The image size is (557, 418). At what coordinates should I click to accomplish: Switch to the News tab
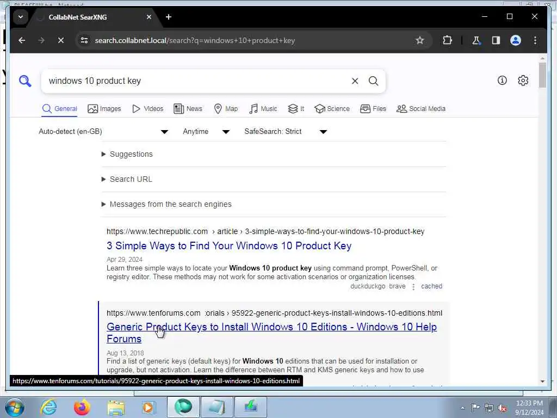click(188, 109)
